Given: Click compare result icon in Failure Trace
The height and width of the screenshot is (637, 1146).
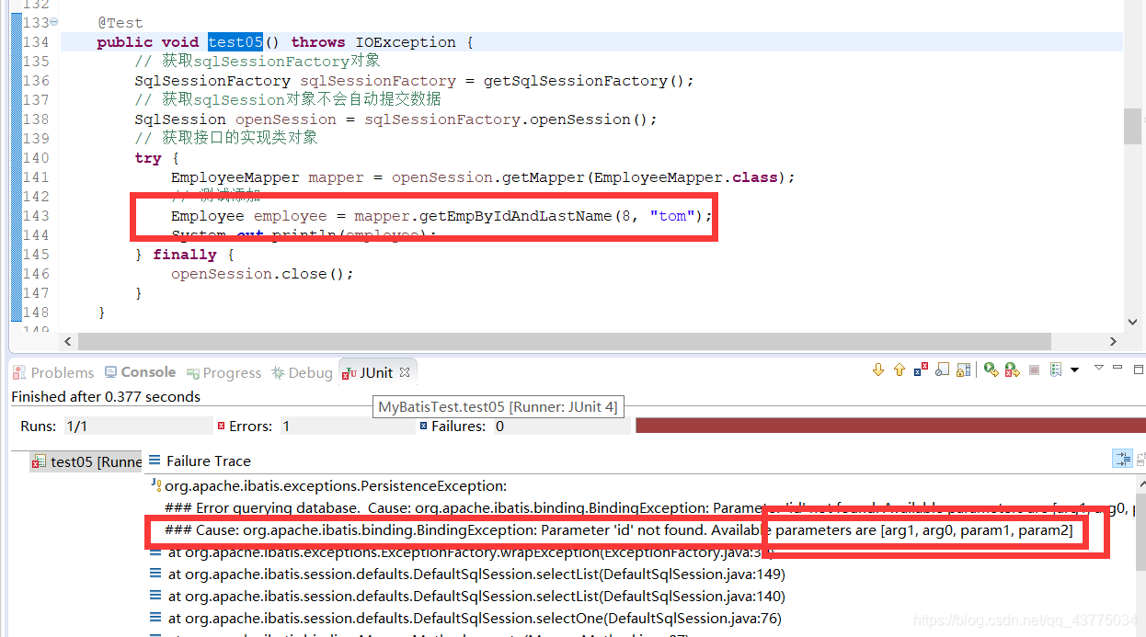Looking at the screenshot, I should pyautogui.click(x=1140, y=459).
